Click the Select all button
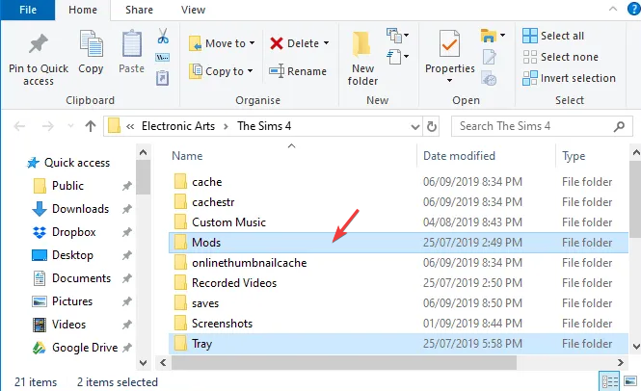 pyautogui.click(x=553, y=36)
